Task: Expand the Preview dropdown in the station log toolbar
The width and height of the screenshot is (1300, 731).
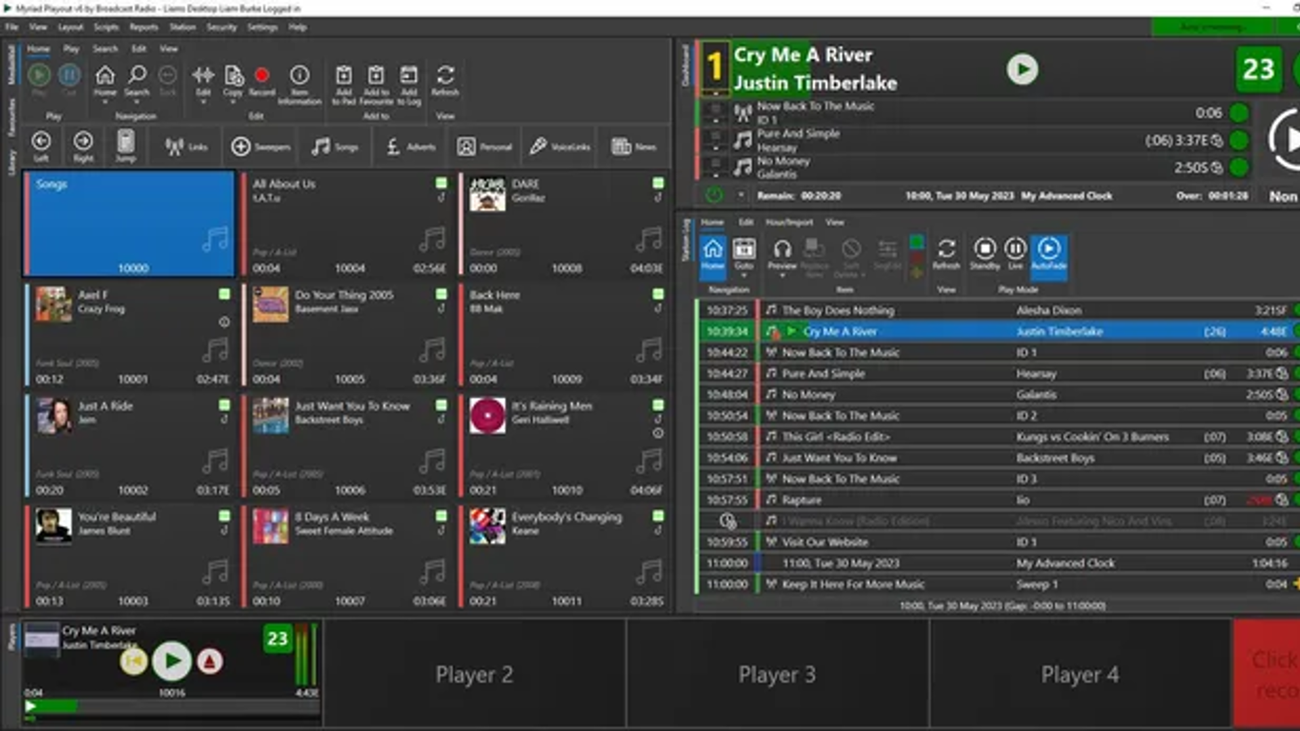Action: pos(782,275)
